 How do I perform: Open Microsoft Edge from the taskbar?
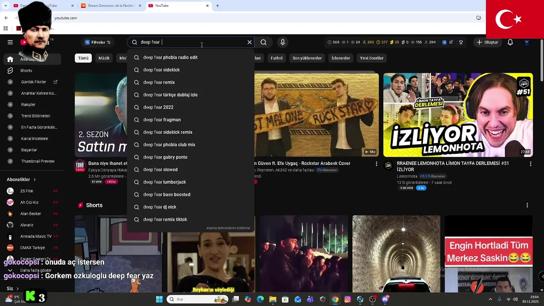pos(260,299)
